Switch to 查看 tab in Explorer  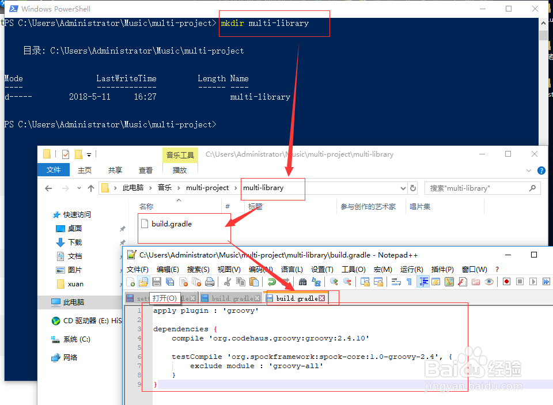tap(146, 170)
